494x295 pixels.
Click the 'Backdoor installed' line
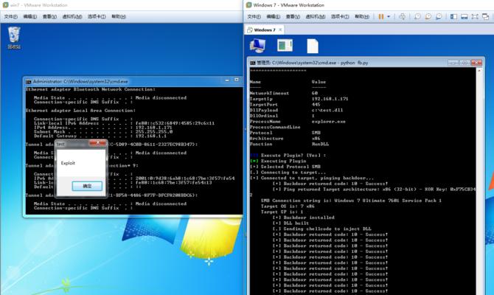pyautogui.click(x=304, y=218)
